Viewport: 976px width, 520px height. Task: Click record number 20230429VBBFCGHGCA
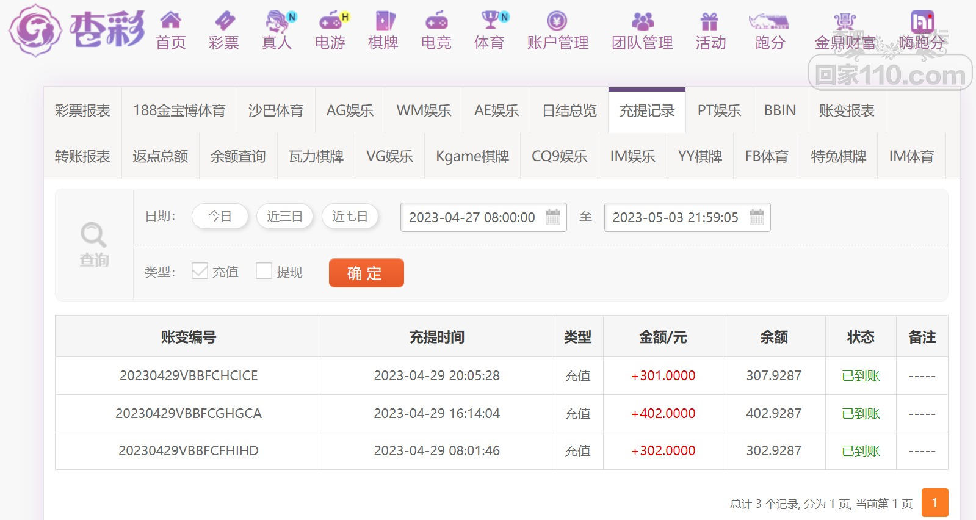click(x=189, y=413)
